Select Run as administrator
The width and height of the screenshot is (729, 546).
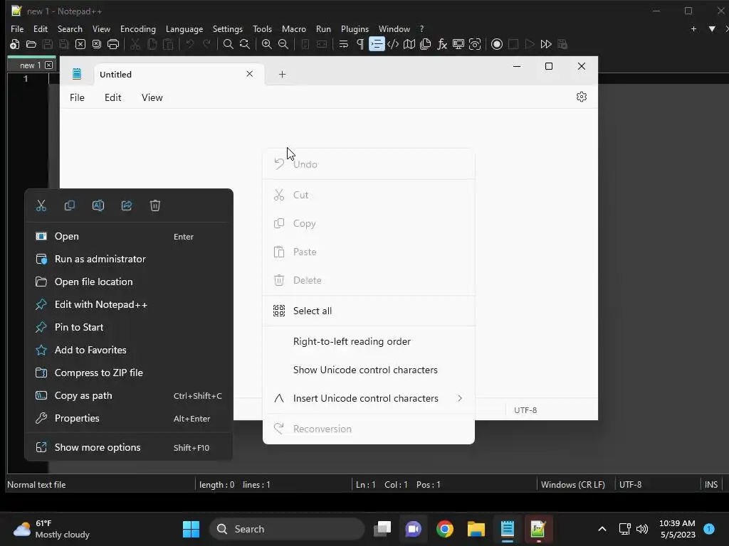tap(129, 259)
